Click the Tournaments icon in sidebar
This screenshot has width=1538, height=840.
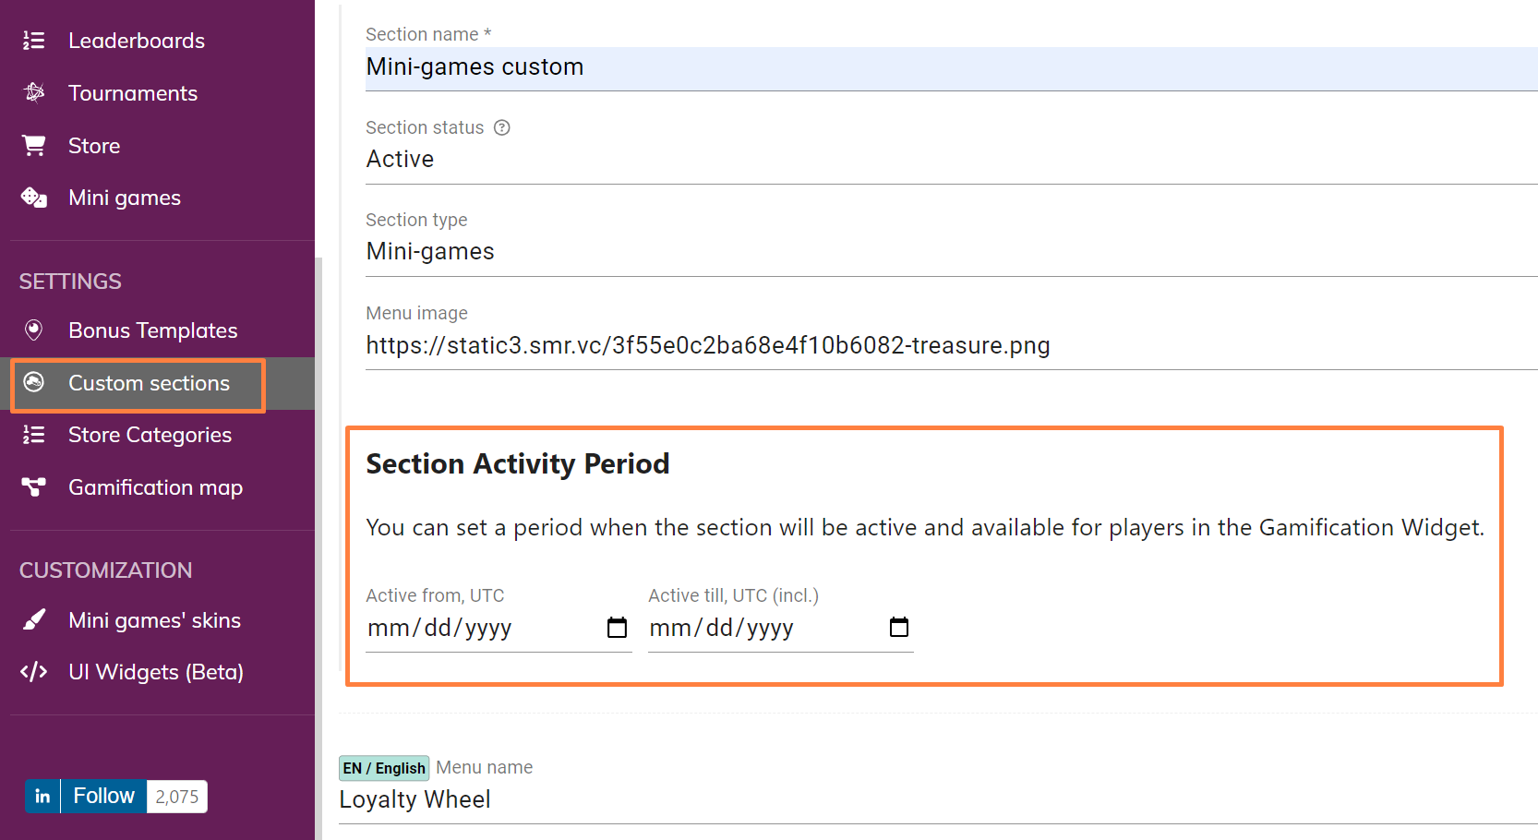(34, 92)
